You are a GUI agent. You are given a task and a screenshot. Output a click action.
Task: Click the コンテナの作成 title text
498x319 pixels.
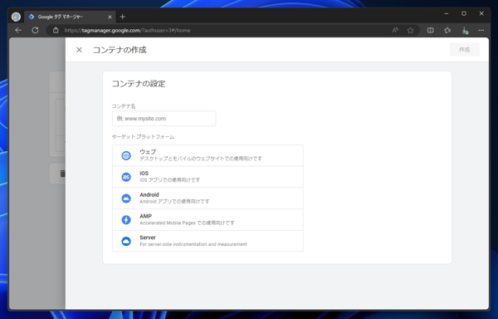(x=120, y=50)
